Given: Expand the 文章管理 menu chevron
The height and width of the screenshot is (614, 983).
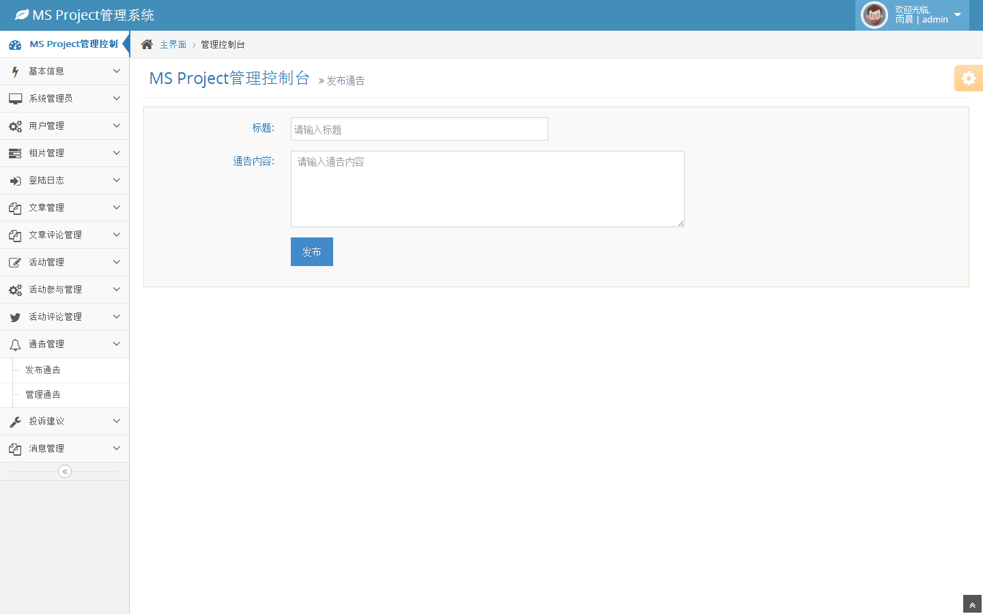Looking at the screenshot, I should pos(116,207).
